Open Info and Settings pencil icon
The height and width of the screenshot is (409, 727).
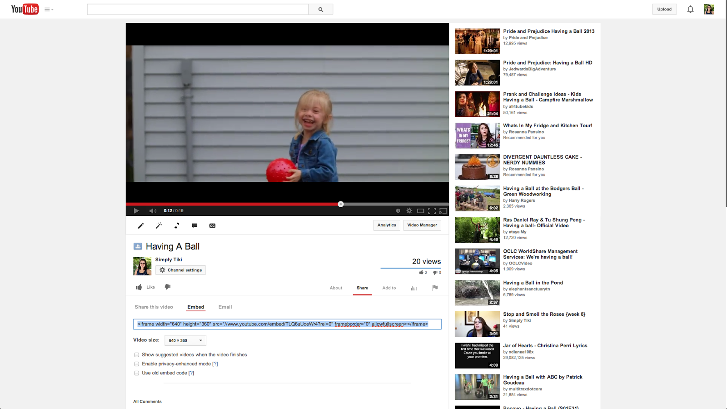141,225
